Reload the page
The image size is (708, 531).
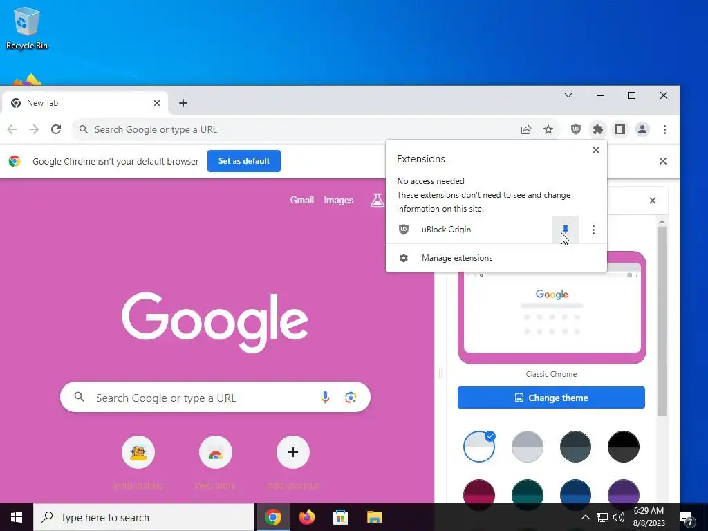click(56, 129)
